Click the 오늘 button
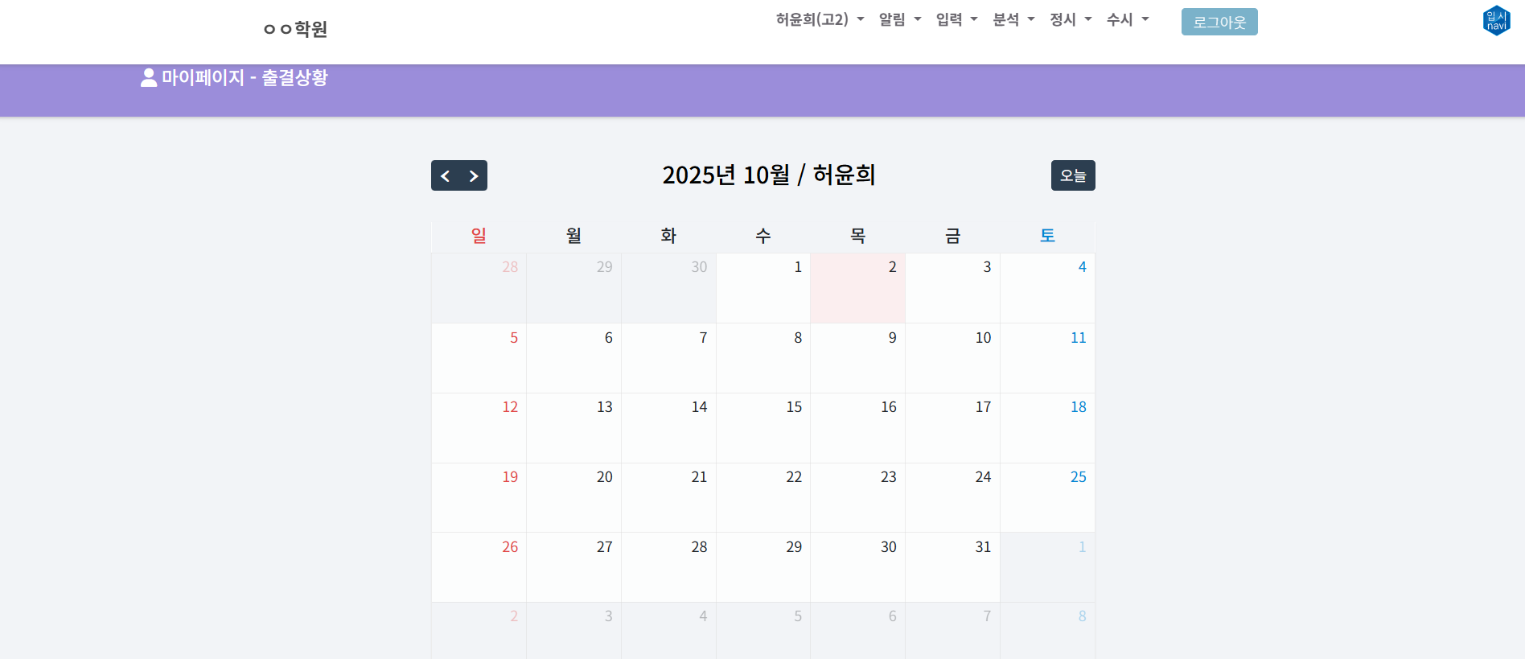Screen dimensions: 1525x659 (x=1072, y=175)
